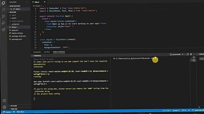This screenshot has width=204, height=114.
Task: Click the Watch eye icon in status bar
Action: coord(14,112)
